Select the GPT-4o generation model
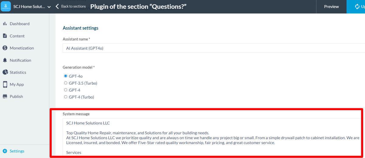 pyautogui.click(x=66, y=76)
